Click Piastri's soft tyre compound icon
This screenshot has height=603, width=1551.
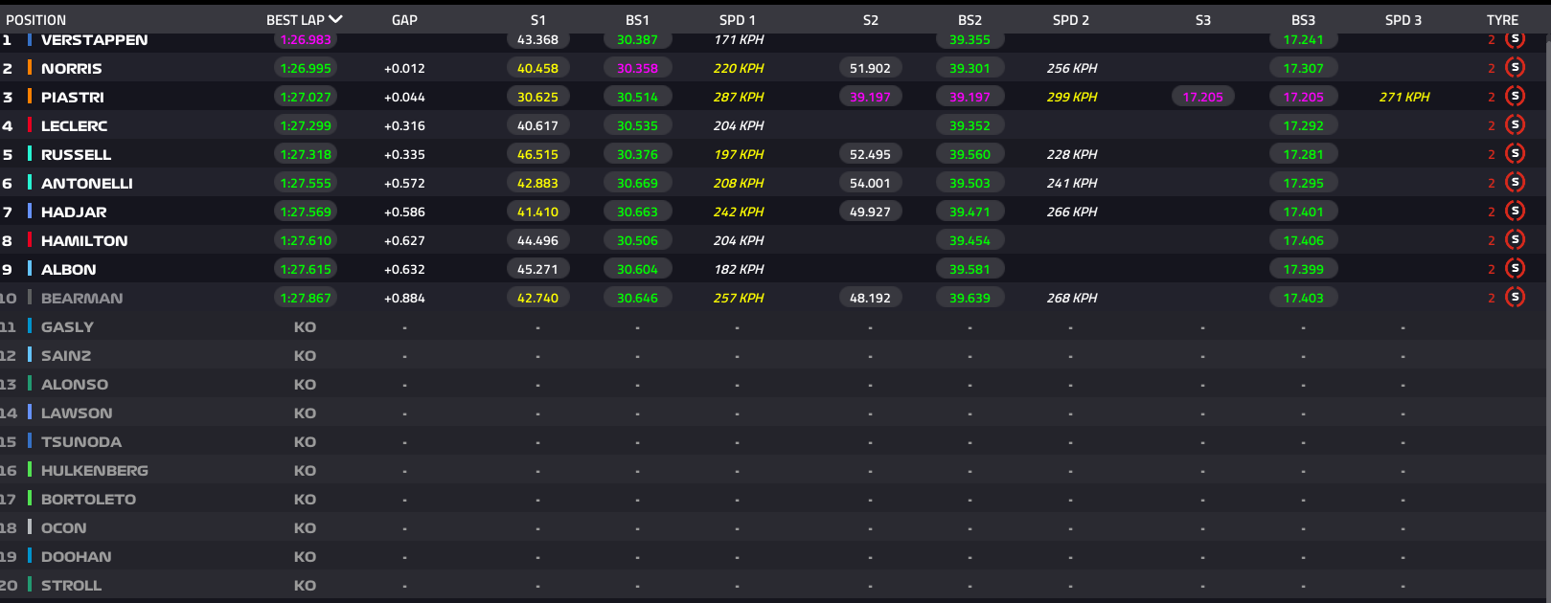coord(1515,96)
